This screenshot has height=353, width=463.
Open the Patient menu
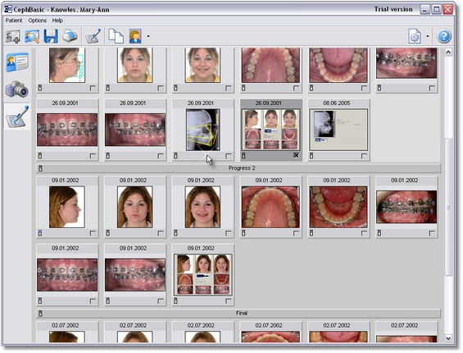pos(14,21)
